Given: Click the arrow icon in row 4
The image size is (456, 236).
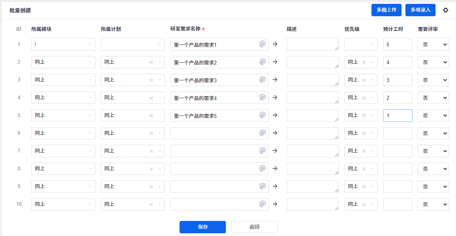Looking at the screenshot, I should pyautogui.click(x=275, y=98).
